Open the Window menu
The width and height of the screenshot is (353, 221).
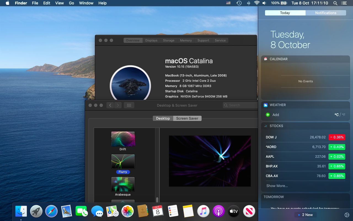pyautogui.click(x=86, y=3)
